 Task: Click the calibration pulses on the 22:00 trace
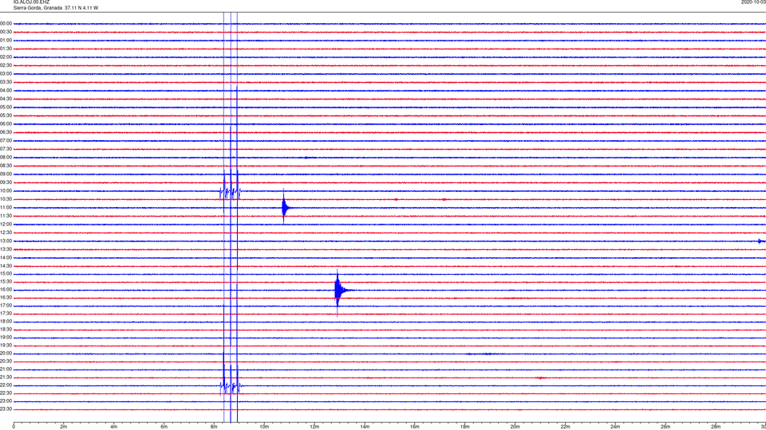231,386
